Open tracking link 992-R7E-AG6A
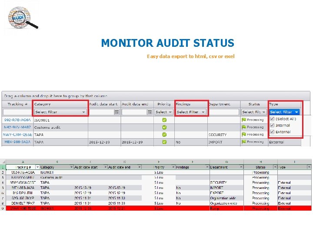Screen dimensions: 313x234 [17, 120]
